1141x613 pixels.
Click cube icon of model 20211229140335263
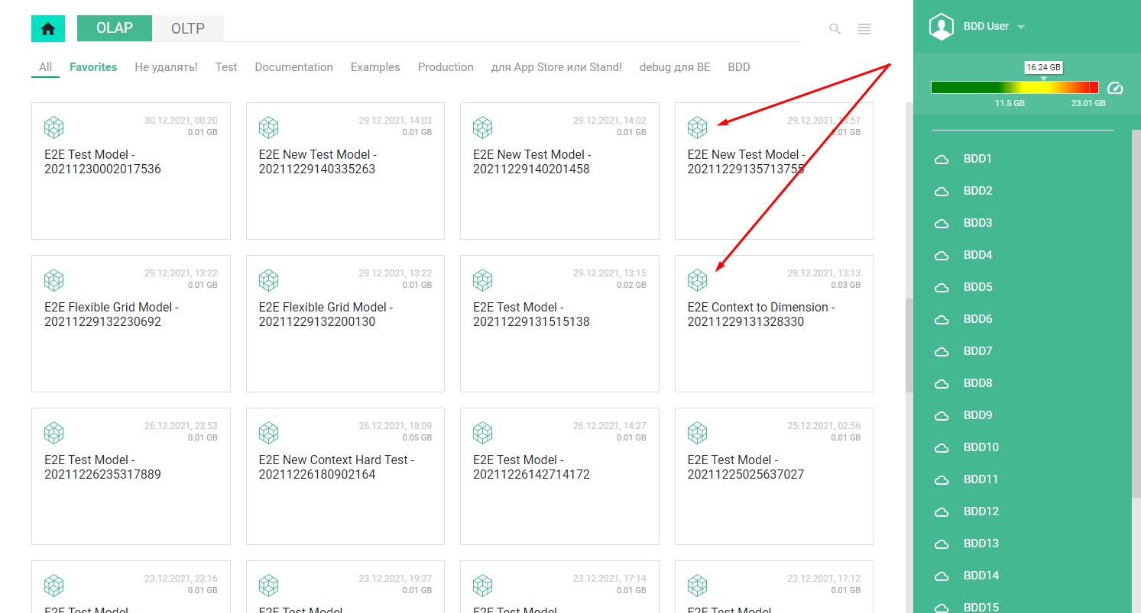point(268,127)
